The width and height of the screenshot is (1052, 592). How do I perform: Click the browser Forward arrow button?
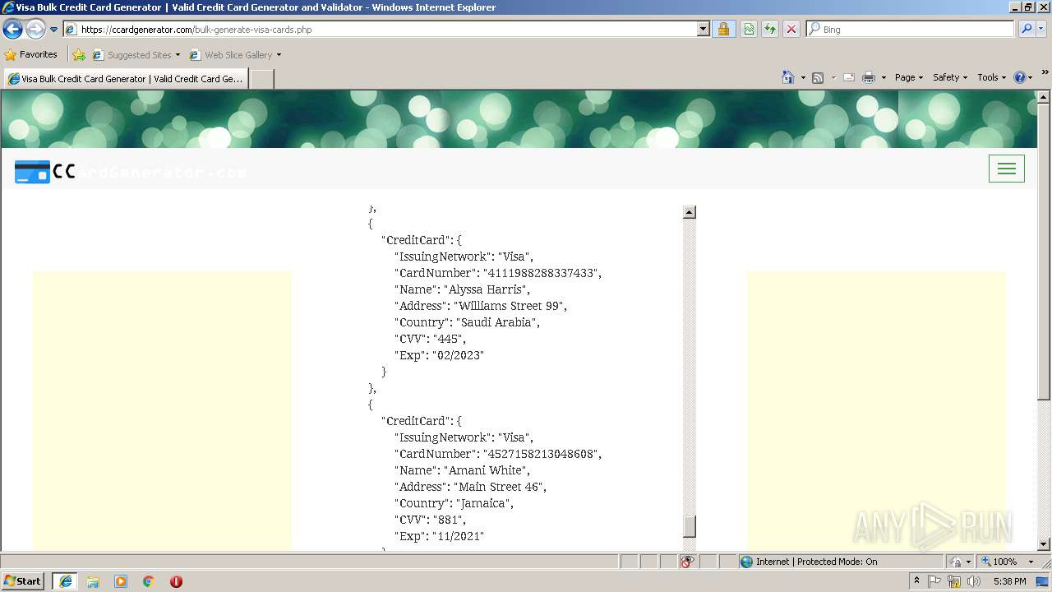[x=35, y=30]
